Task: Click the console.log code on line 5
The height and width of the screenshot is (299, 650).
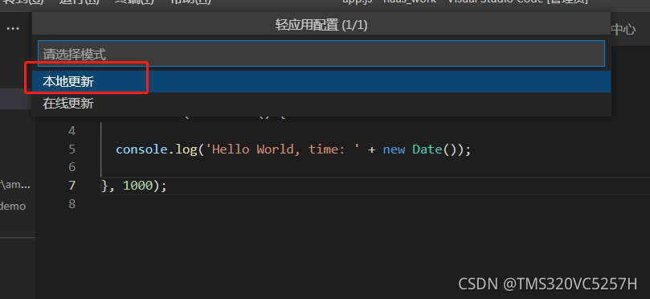Action: pos(157,149)
